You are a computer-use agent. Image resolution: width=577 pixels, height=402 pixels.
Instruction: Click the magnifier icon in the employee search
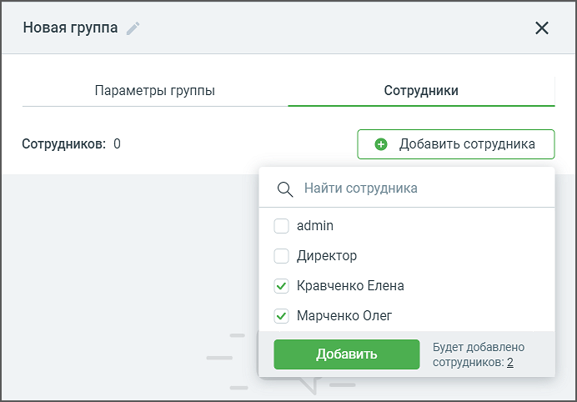tap(285, 189)
